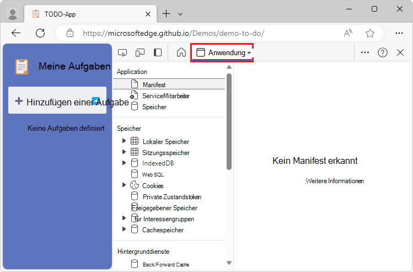The height and width of the screenshot is (272, 413).
Task: Select Cachespeicher item
Action: click(x=163, y=230)
